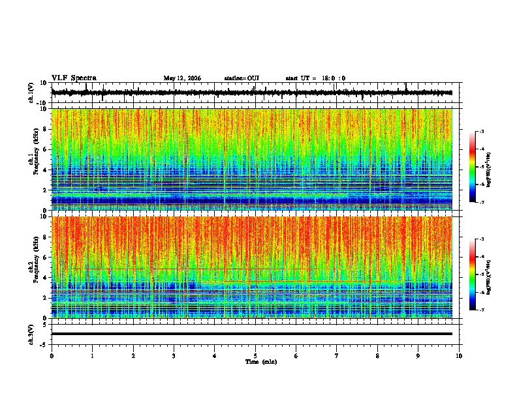The width and height of the screenshot is (517, 399).
Task: Click the 3 minute tick on time axis
Action: tap(174, 356)
